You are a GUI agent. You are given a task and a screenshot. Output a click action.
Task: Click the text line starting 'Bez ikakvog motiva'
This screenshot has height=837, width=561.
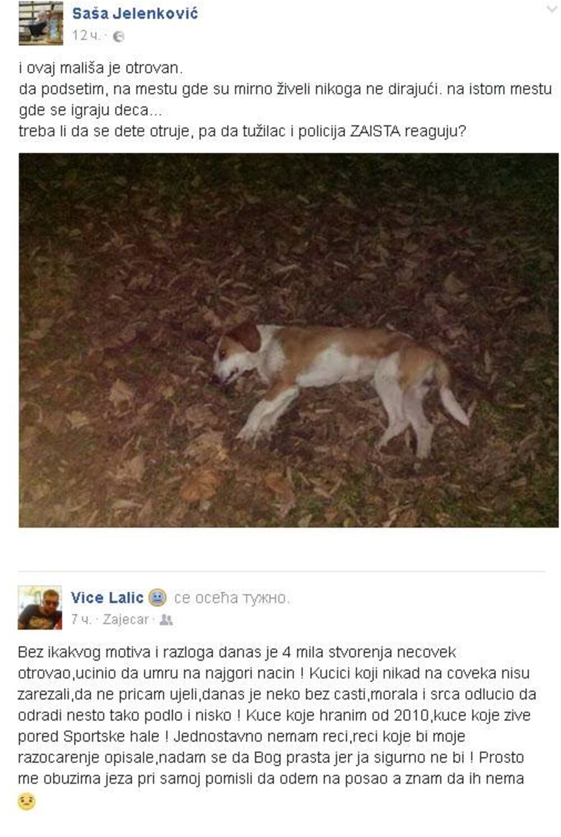coord(237,652)
